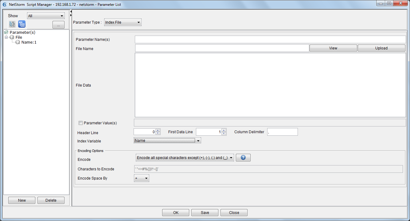Select the hierarchical tree view icon
Image resolution: width=410 pixels, height=221 pixels.
coord(22,24)
